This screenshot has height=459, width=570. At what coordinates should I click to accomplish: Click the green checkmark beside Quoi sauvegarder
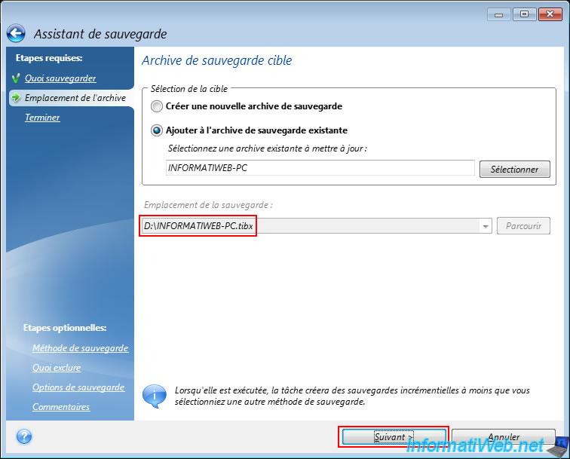click(x=16, y=78)
